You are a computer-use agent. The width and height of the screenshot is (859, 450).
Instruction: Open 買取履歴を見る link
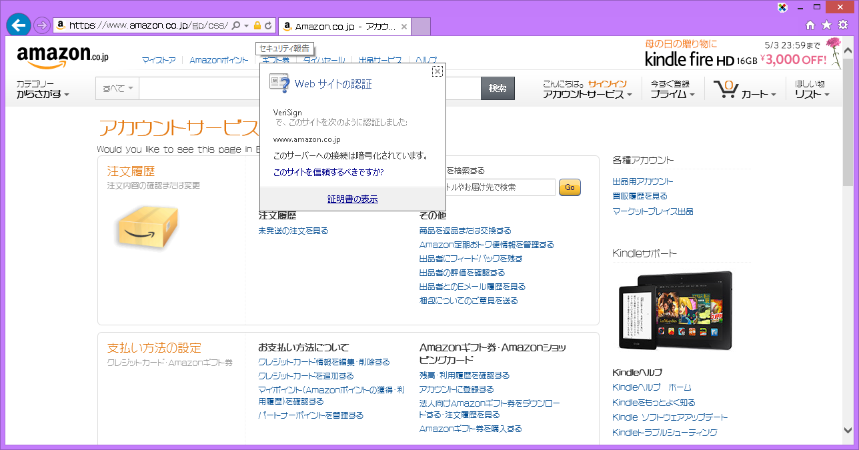point(640,196)
